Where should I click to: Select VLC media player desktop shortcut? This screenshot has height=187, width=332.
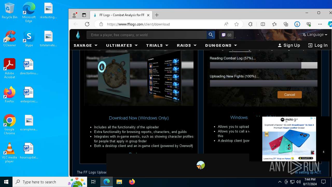(10, 152)
